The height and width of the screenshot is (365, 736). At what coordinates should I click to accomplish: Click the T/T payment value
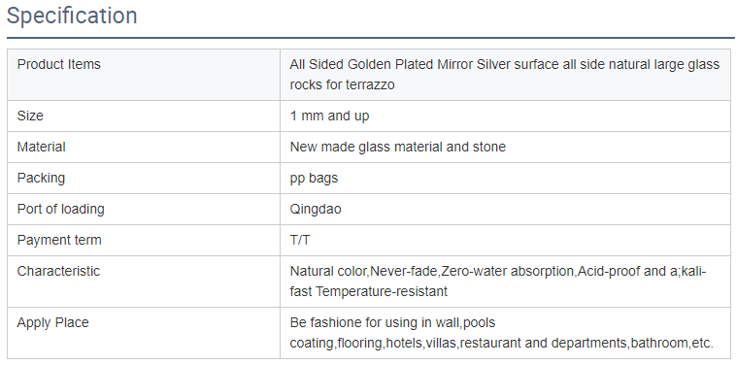click(300, 240)
